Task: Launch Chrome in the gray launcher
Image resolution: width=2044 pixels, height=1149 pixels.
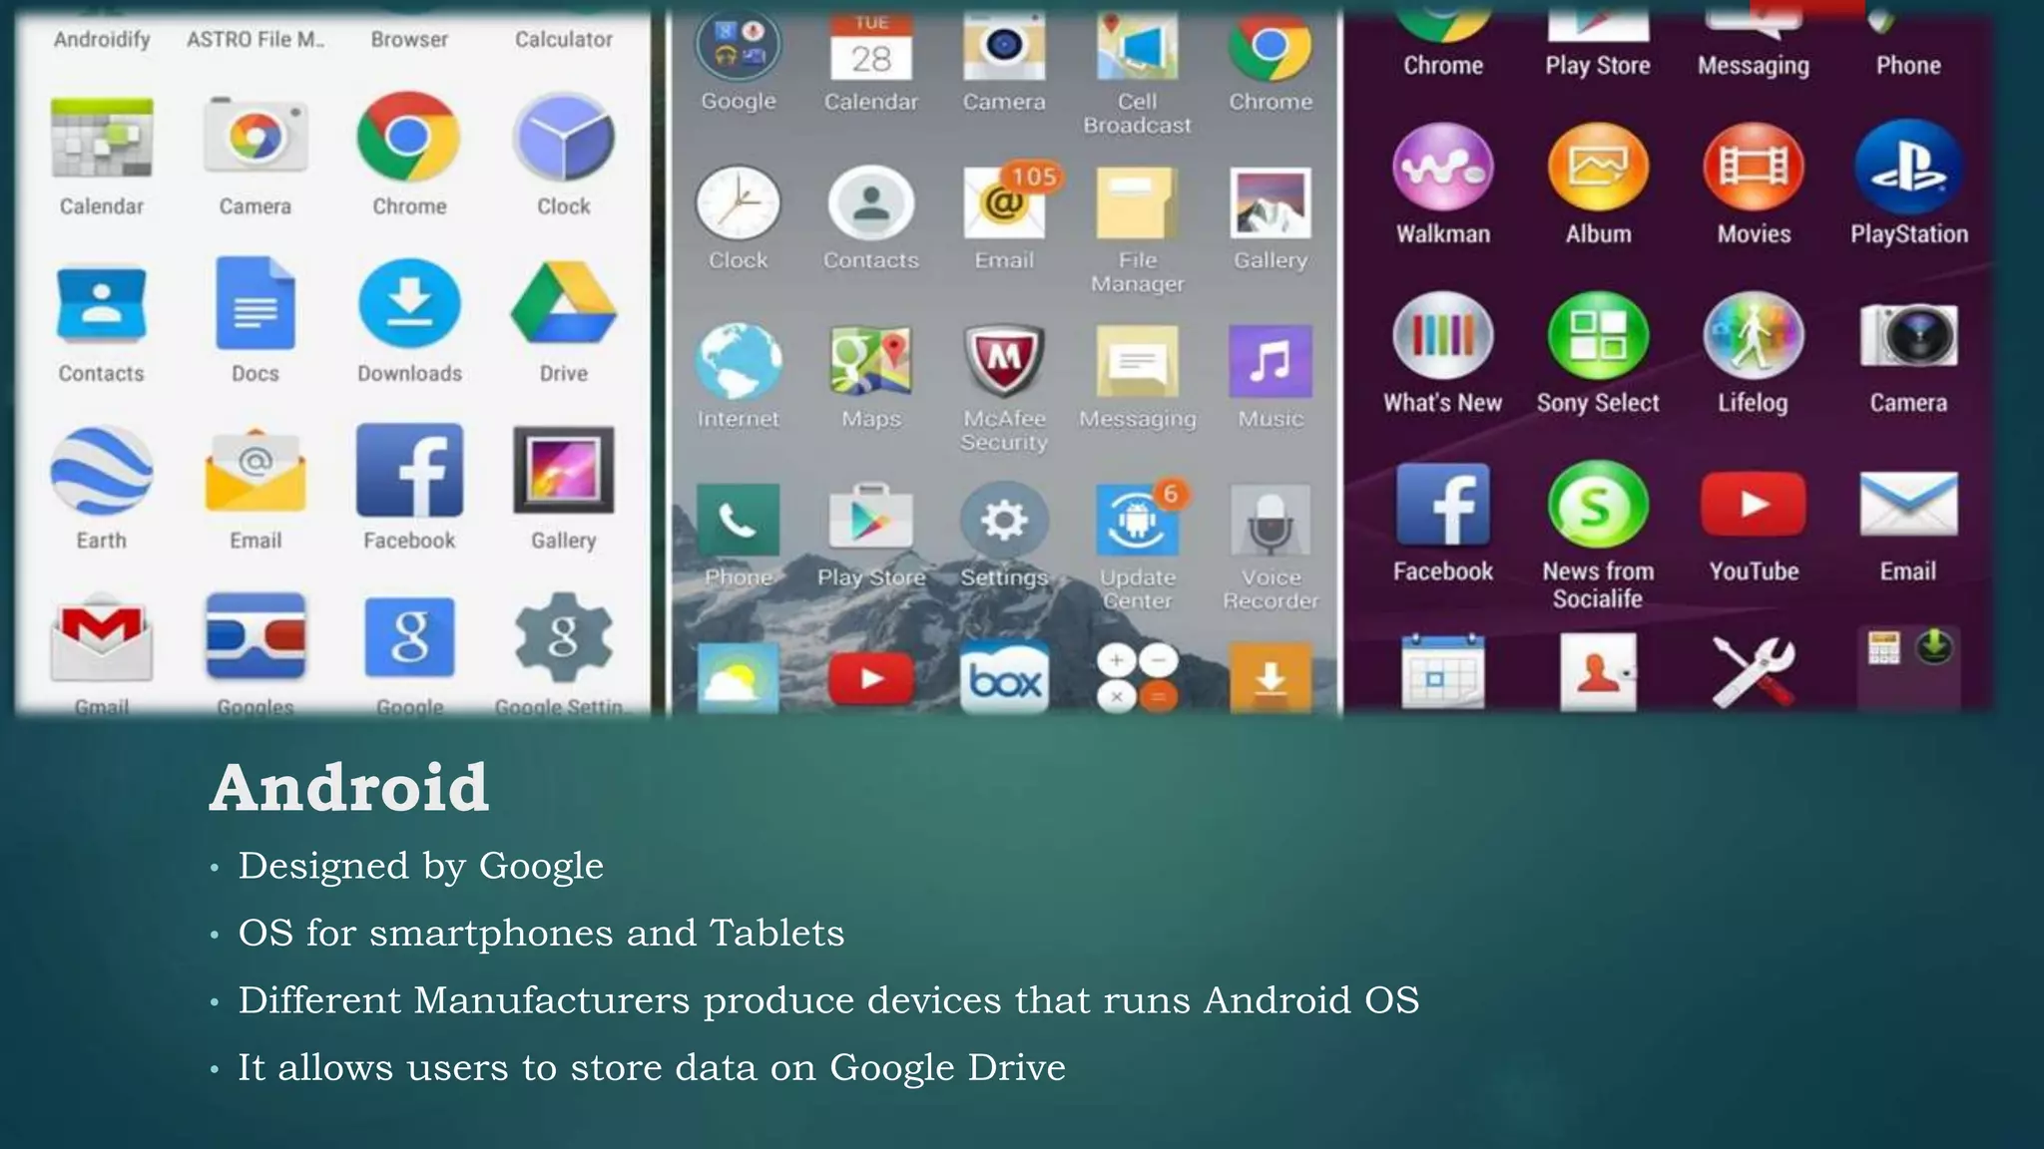Action: pyautogui.click(x=1271, y=47)
